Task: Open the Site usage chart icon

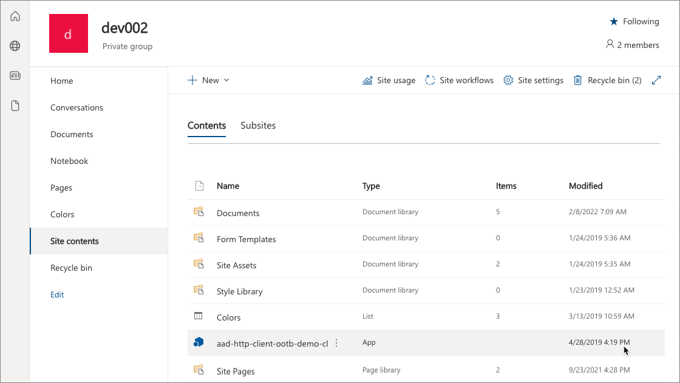Action: pyautogui.click(x=367, y=80)
